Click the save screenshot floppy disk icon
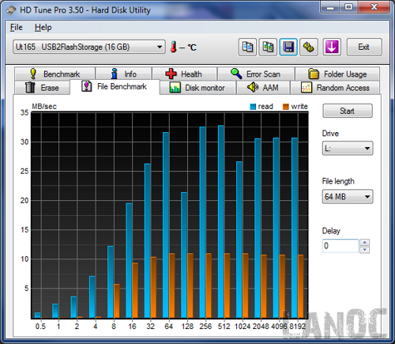This screenshot has width=395, height=344. point(288,47)
